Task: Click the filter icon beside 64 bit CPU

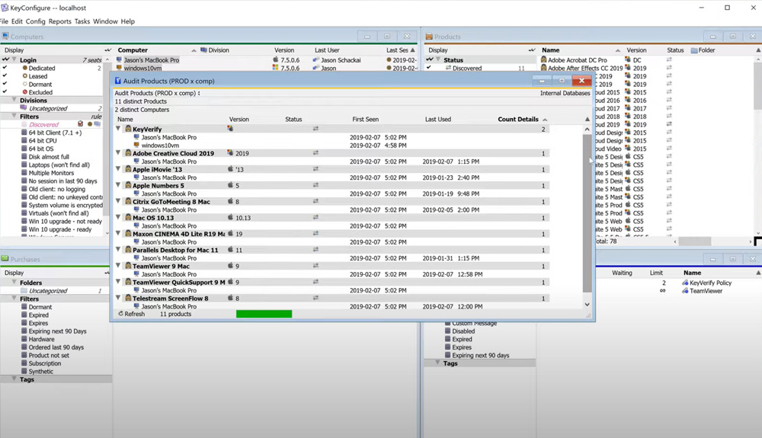Action: click(x=24, y=140)
